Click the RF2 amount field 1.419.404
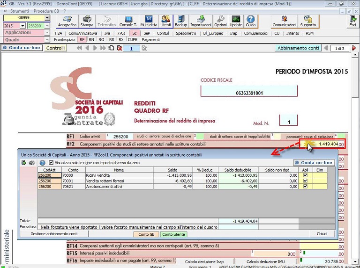 tap(322, 145)
